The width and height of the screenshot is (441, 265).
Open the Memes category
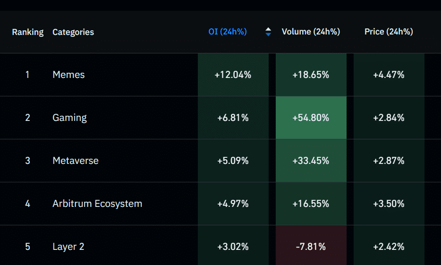69,75
